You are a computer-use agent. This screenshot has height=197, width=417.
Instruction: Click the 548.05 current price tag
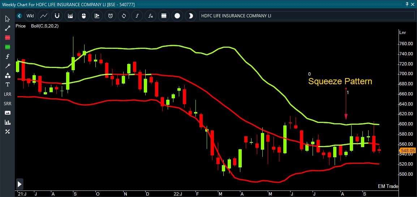(407, 150)
